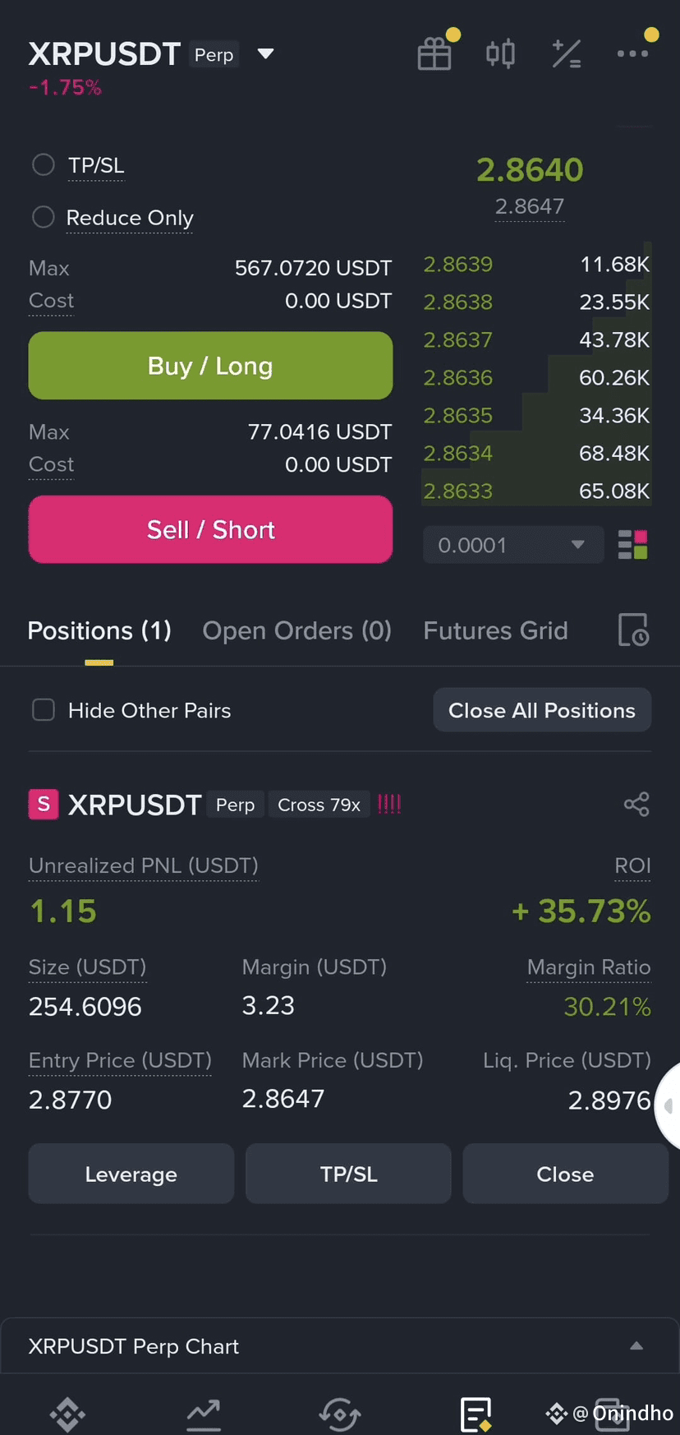Open the three-dot more options menu
This screenshot has width=680, height=1435.
point(632,53)
